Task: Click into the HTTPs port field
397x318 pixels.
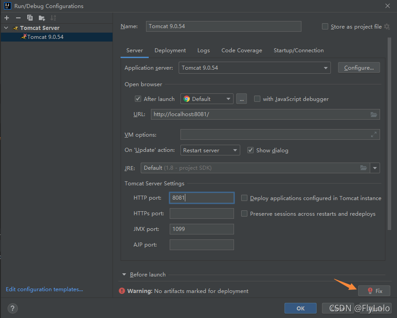Action: pyautogui.click(x=201, y=213)
